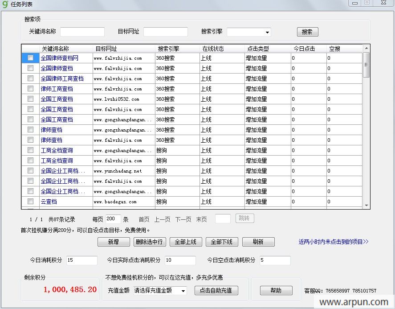This screenshot has width=395, height=309.
Task: Click the 全部下线 (All Offline) button
Action: 222,242
